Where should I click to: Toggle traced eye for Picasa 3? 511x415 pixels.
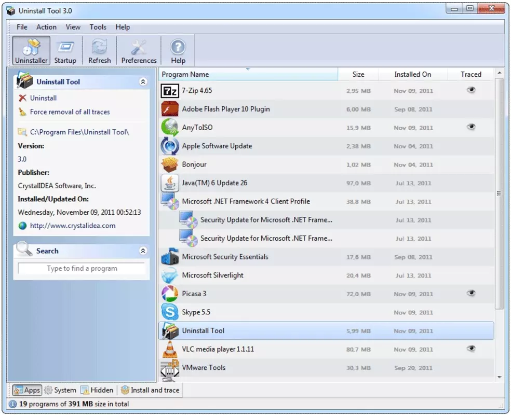[471, 293]
